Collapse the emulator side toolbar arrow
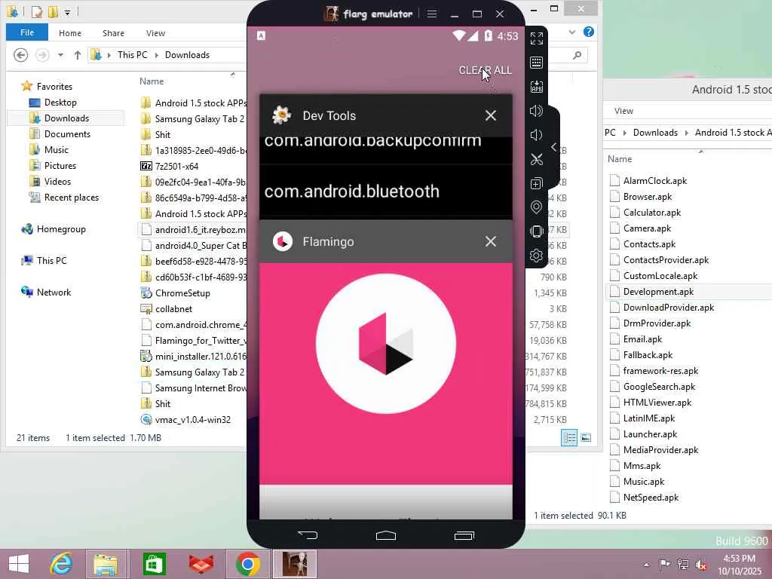772x579 pixels. coord(554,147)
